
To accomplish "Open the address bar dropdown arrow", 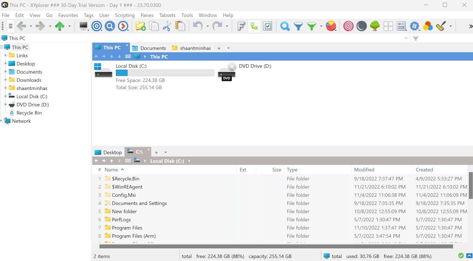I will 406,38.
